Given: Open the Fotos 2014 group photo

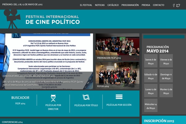Looking at the screenshot, I should [x=117, y=75].
